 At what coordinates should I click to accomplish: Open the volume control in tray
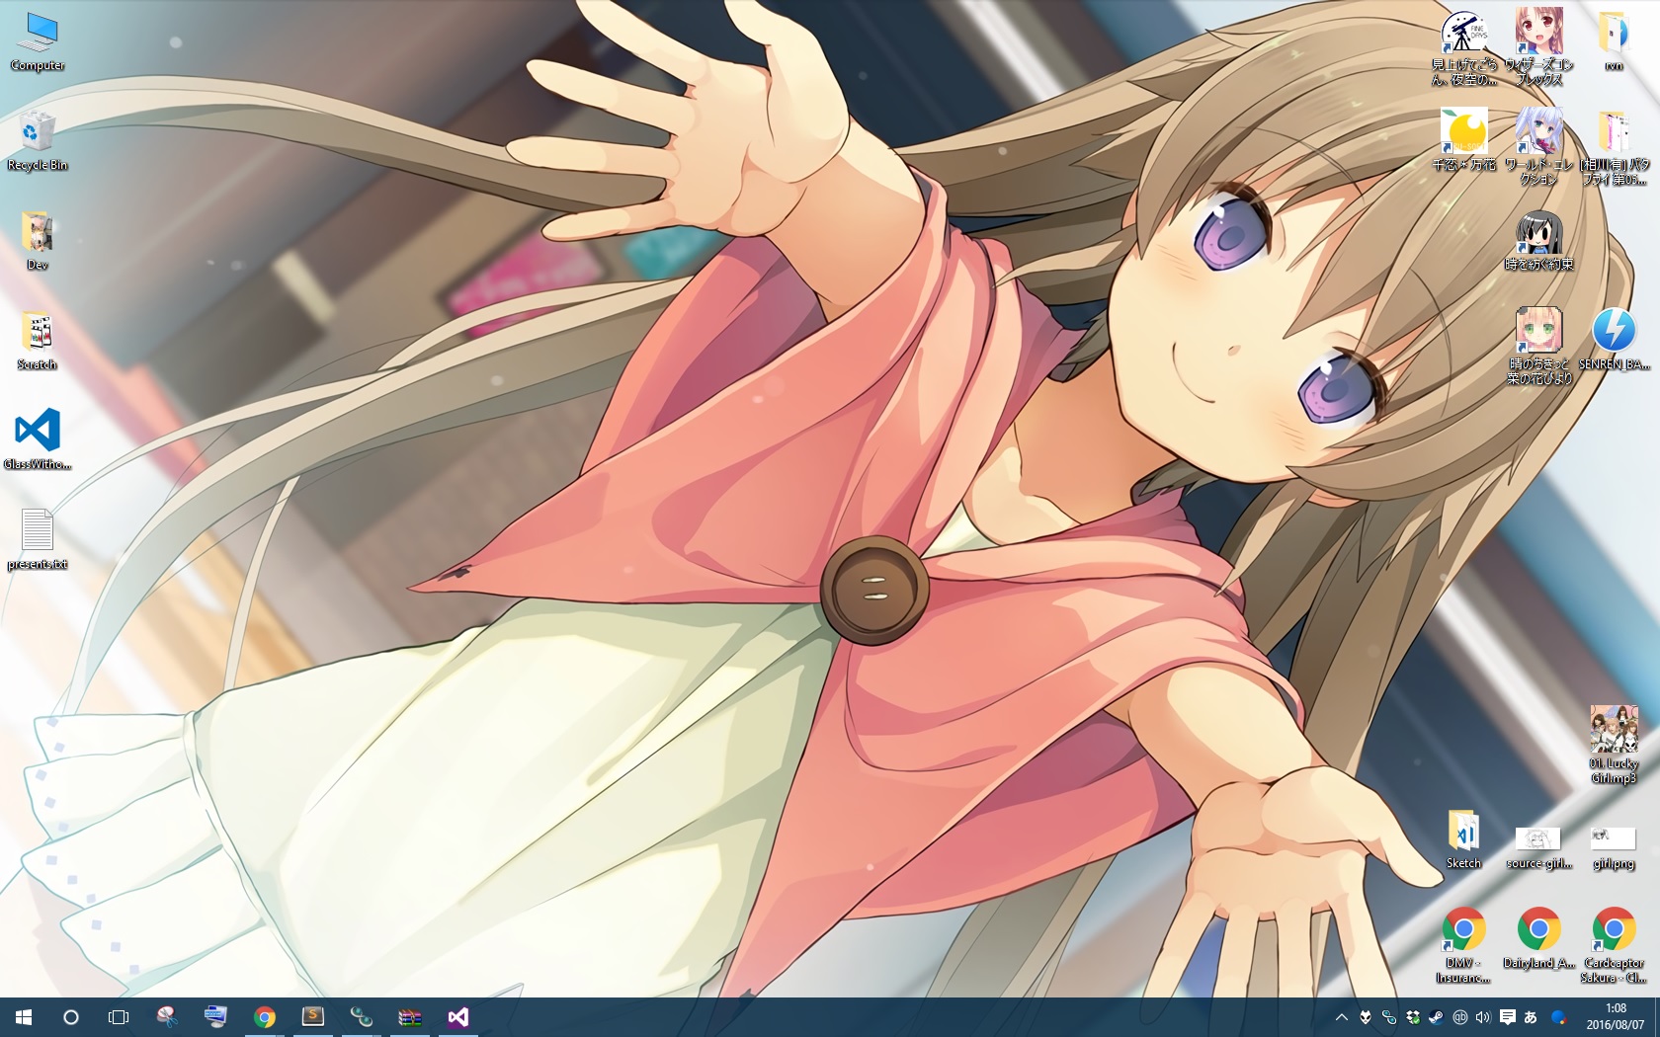tap(1483, 1017)
